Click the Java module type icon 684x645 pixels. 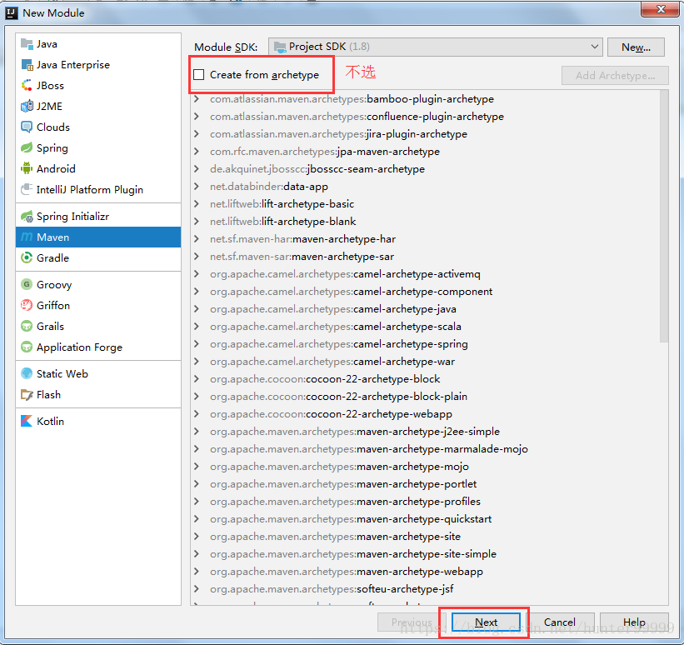pos(27,44)
